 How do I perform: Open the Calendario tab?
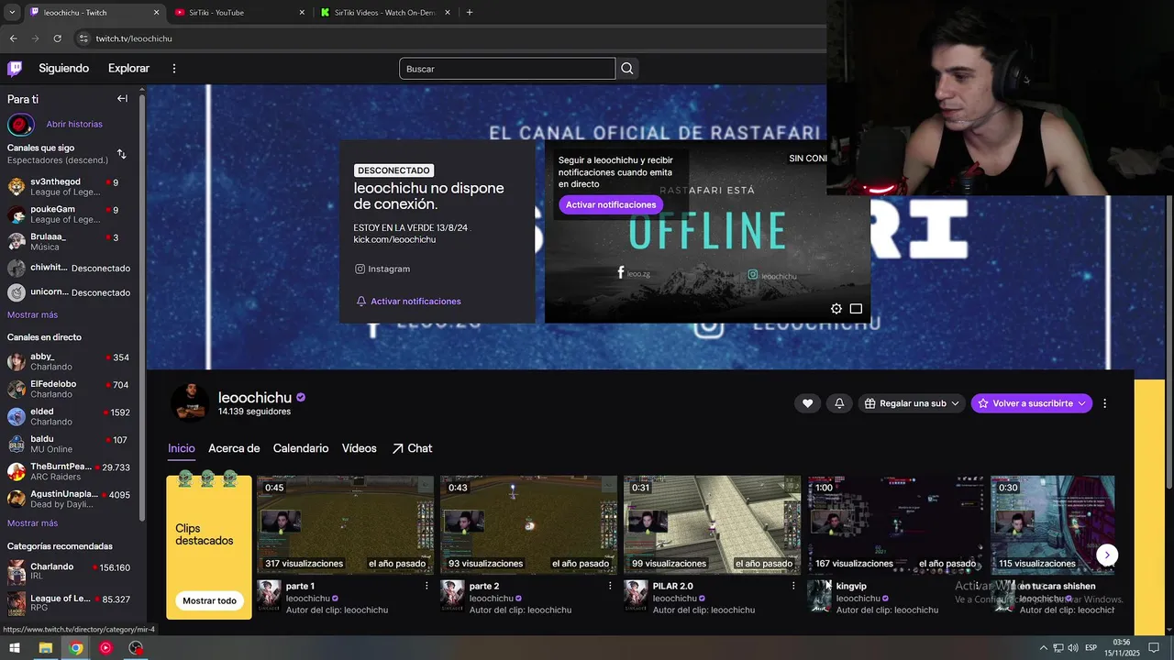(301, 448)
